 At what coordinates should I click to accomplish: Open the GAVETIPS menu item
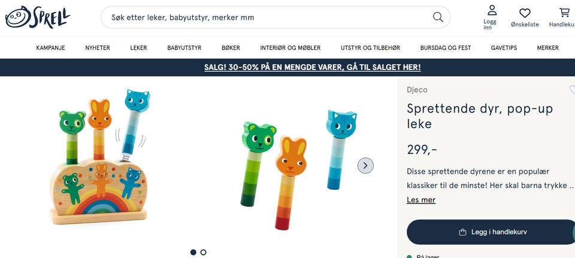pos(504,48)
